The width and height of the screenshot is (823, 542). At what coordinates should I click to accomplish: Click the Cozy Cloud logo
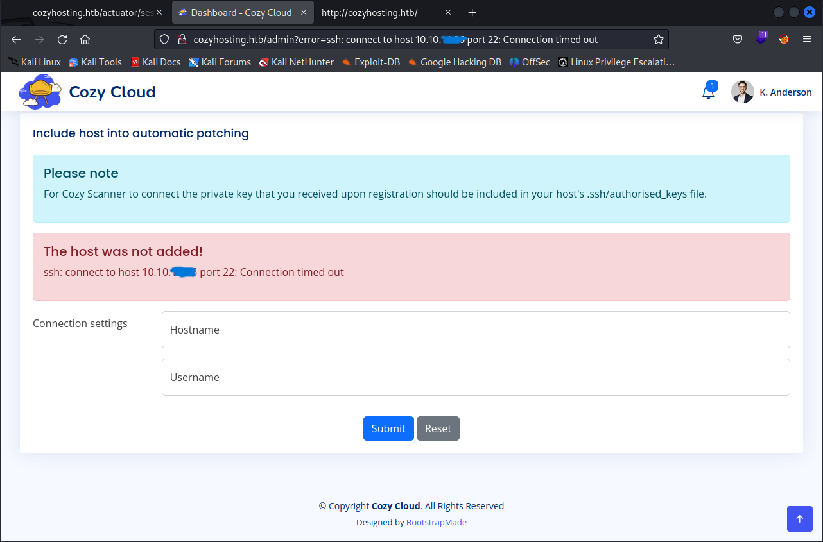(x=40, y=92)
